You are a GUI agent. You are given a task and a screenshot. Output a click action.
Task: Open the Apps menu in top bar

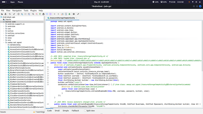point(12,2)
